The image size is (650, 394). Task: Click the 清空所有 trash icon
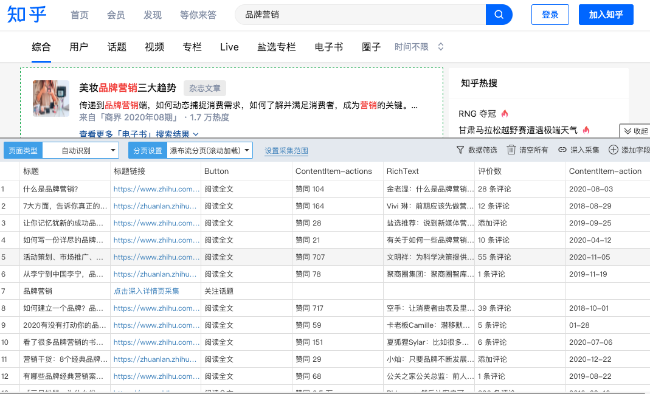click(511, 150)
